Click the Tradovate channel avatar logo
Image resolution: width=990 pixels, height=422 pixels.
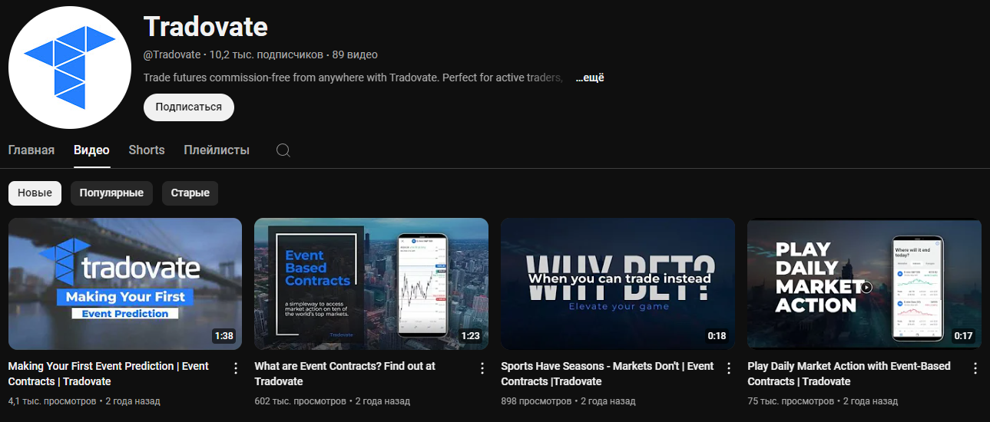pos(70,68)
